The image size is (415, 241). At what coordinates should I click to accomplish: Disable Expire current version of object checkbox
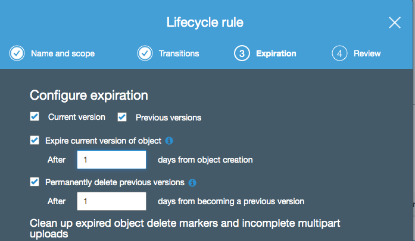click(x=35, y=140)
